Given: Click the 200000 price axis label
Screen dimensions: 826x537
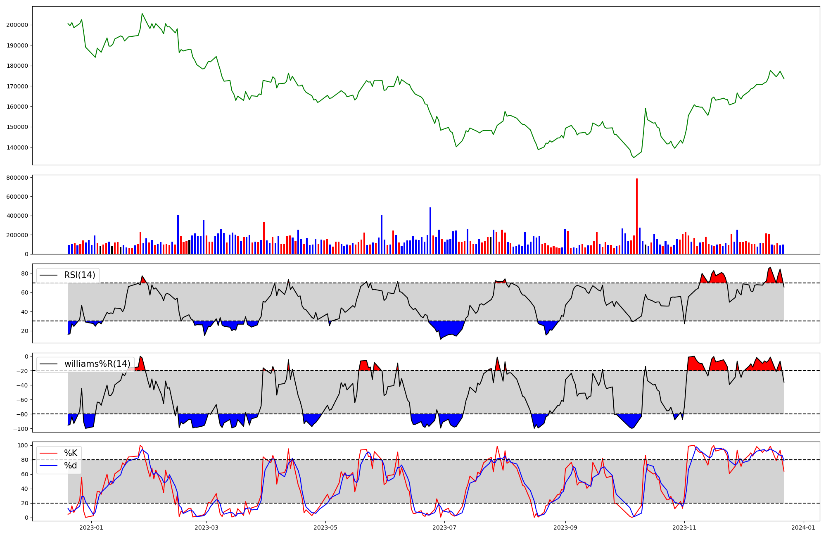Looking at the screenshot, I should (17, 25).
